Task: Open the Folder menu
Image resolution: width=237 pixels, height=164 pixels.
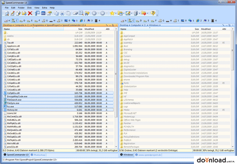Action: pos(21,8)
